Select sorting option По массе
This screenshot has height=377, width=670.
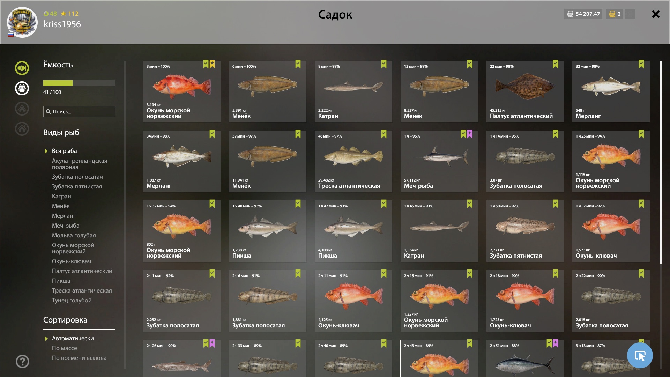pyautogui.click(x=65, y=348)
